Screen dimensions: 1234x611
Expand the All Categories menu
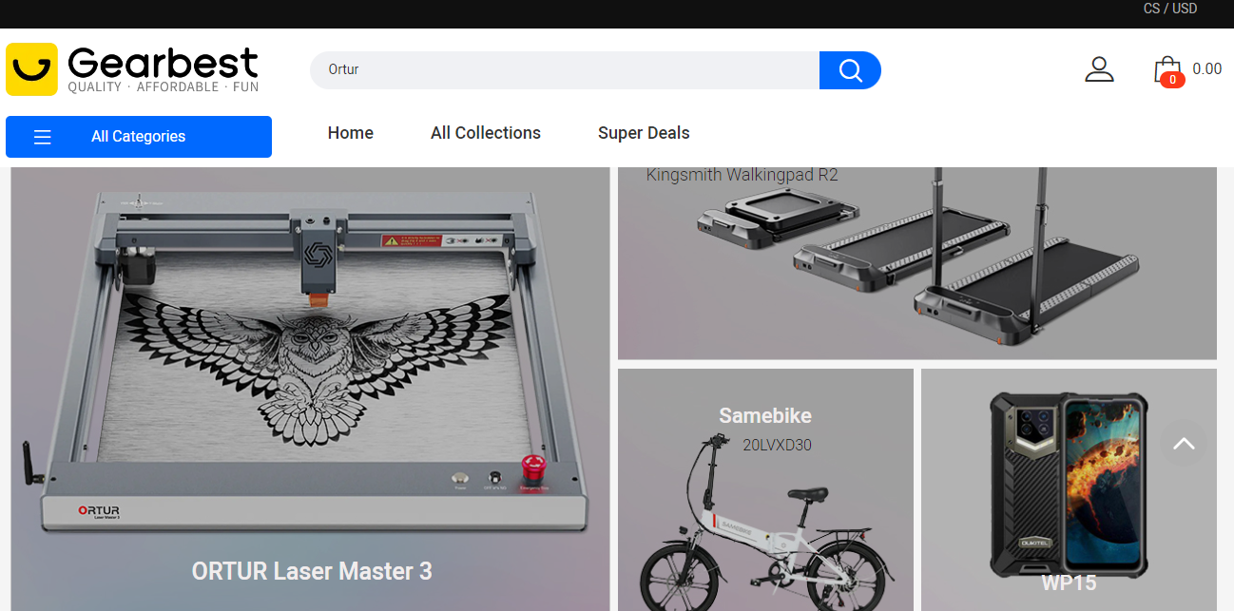[x=139, y=137]
